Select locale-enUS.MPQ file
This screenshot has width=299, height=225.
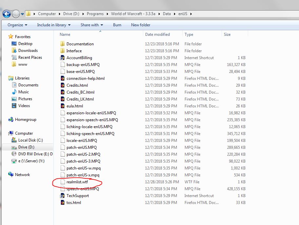[x=82, y=140]
